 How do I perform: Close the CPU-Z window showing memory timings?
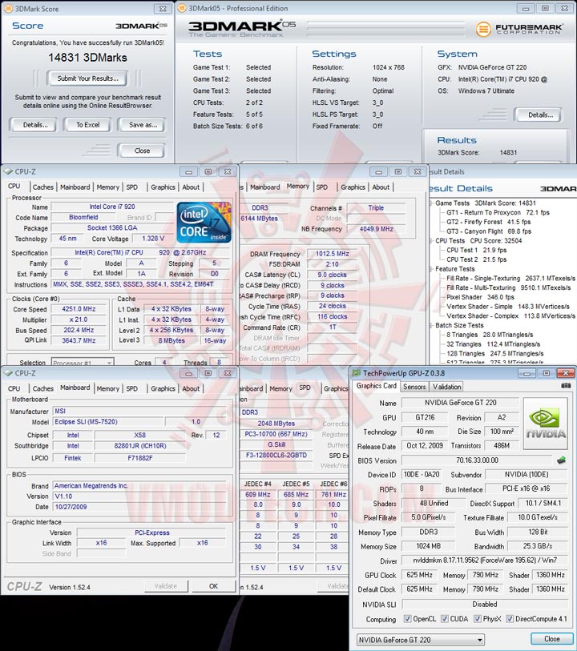point(418,171)
